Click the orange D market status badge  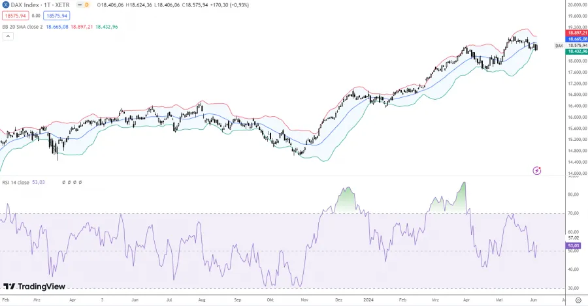[x=86, y=5]
